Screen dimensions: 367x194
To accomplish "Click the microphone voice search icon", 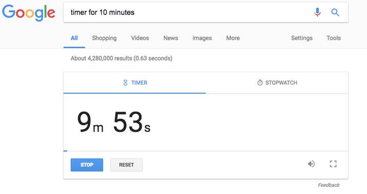I will coord(317,12).
